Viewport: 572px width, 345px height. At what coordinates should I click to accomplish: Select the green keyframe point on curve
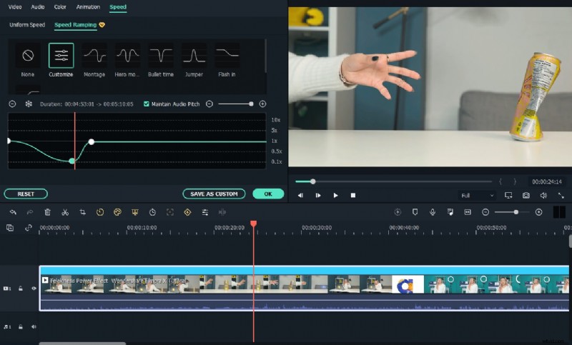pos(72,161)
